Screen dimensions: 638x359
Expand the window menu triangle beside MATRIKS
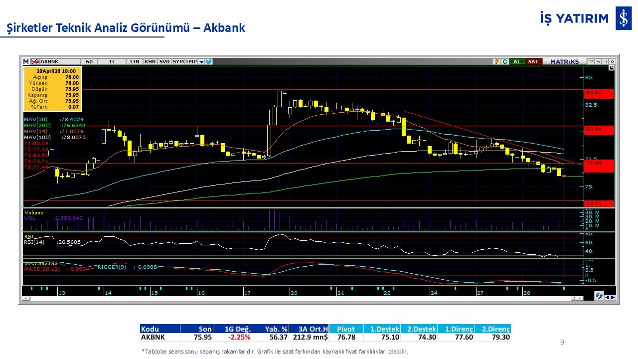coord(591,62)
